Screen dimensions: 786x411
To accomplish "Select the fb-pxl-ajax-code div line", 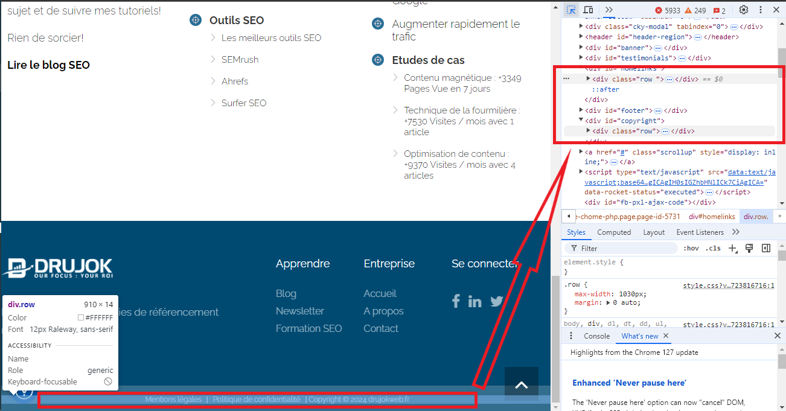I will click(x=650, y=203).
